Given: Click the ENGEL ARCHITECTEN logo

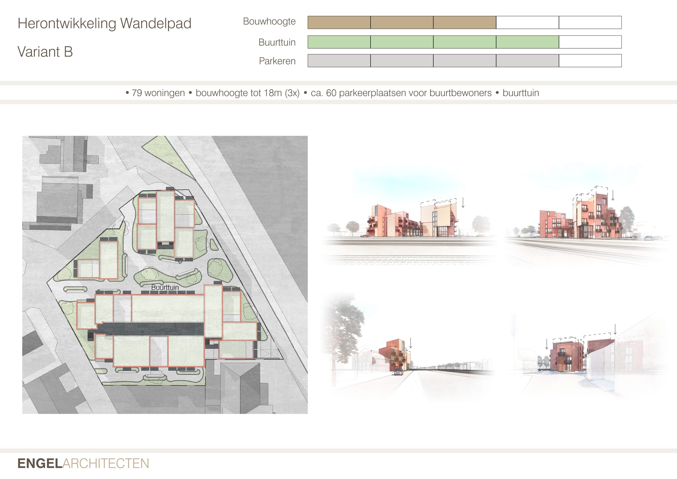Looking at the screenshot, I should 83,463.
